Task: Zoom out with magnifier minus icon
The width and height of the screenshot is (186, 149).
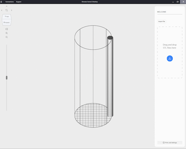Action: click(x=7, y=37)
